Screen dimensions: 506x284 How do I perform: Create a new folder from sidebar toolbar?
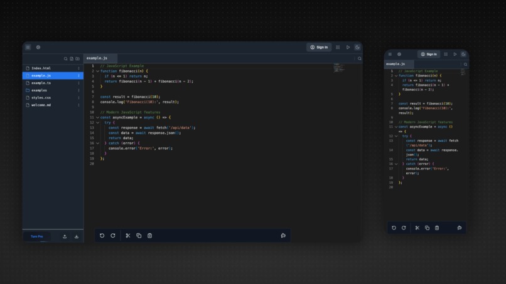pyautogui.click(x=77, y=59)
